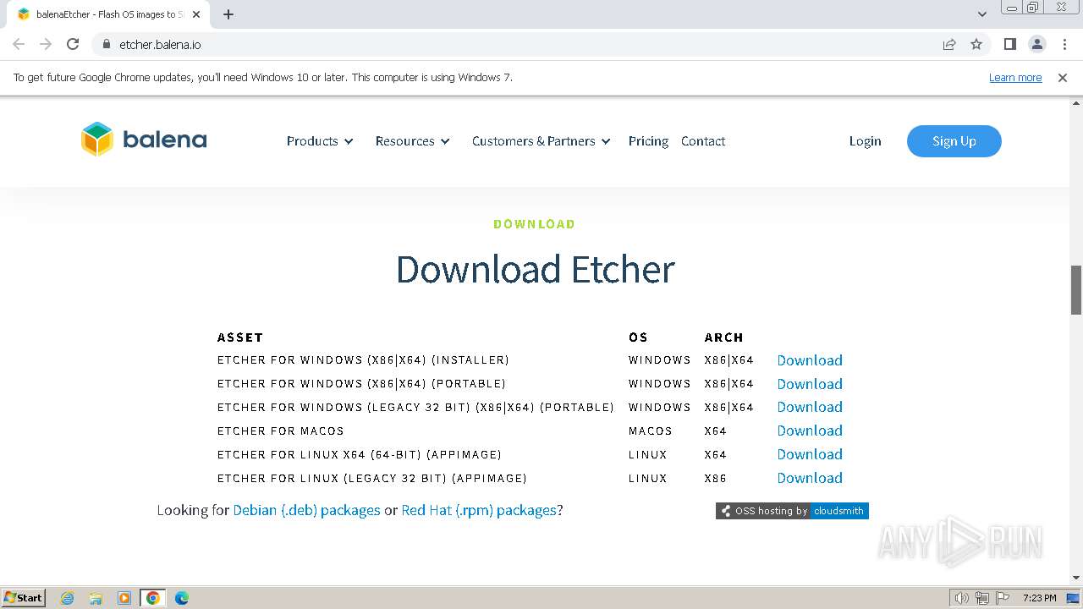
Task: Download Etcher for Linux x64 AppImage
Action: tap(810, 454)
